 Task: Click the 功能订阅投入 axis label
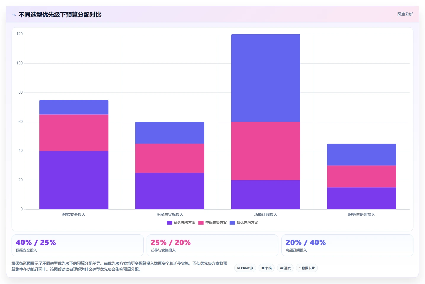point(266,215)
